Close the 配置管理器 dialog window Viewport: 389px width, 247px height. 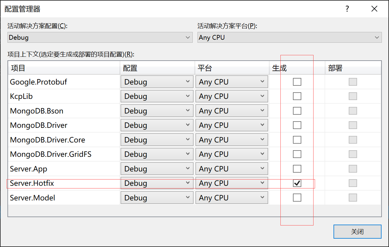tap(374, 9)
